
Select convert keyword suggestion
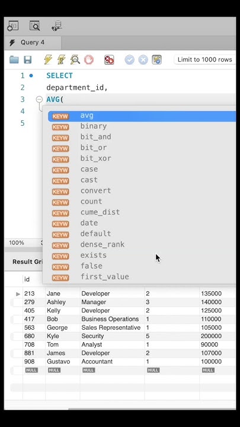click(142, 191)
